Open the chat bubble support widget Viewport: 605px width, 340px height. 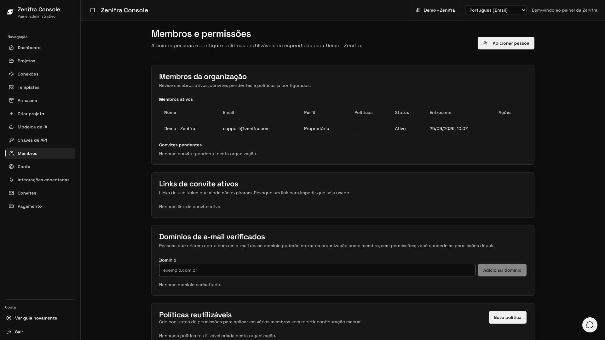pos(590,325)
